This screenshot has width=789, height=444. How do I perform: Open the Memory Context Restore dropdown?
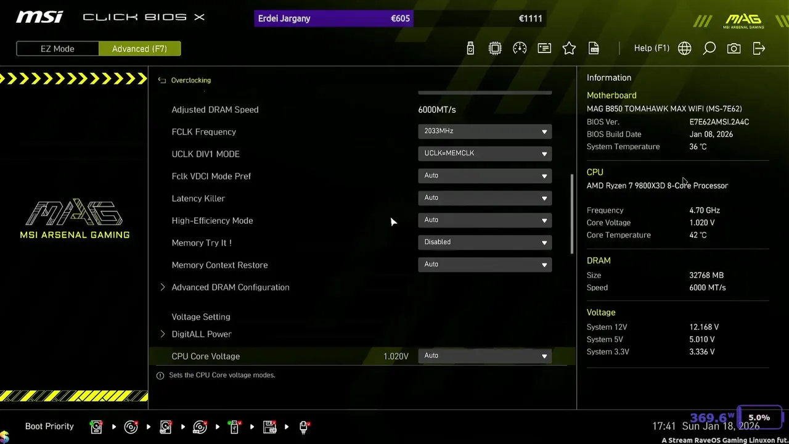484,265
